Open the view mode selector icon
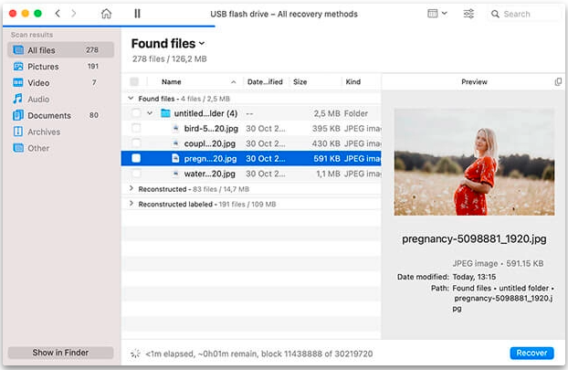The image size is (568, 370). point(437,14)
